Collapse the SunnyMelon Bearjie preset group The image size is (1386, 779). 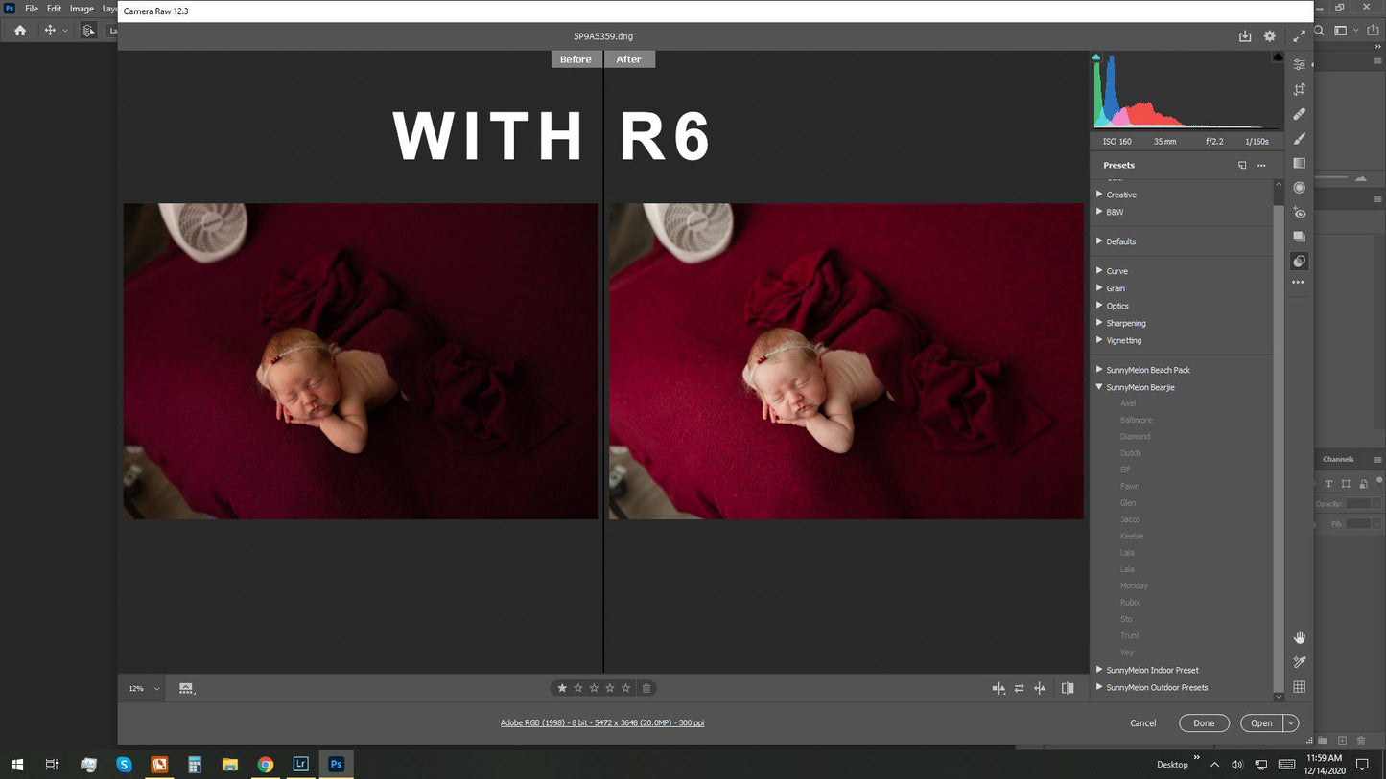pos(1099,387)
